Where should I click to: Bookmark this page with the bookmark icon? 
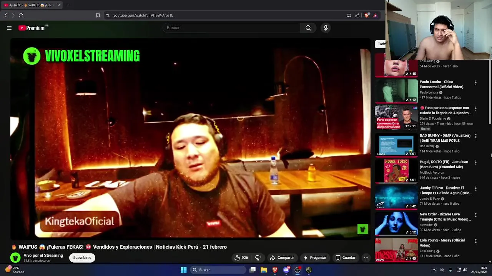click(x=98, y=15)
